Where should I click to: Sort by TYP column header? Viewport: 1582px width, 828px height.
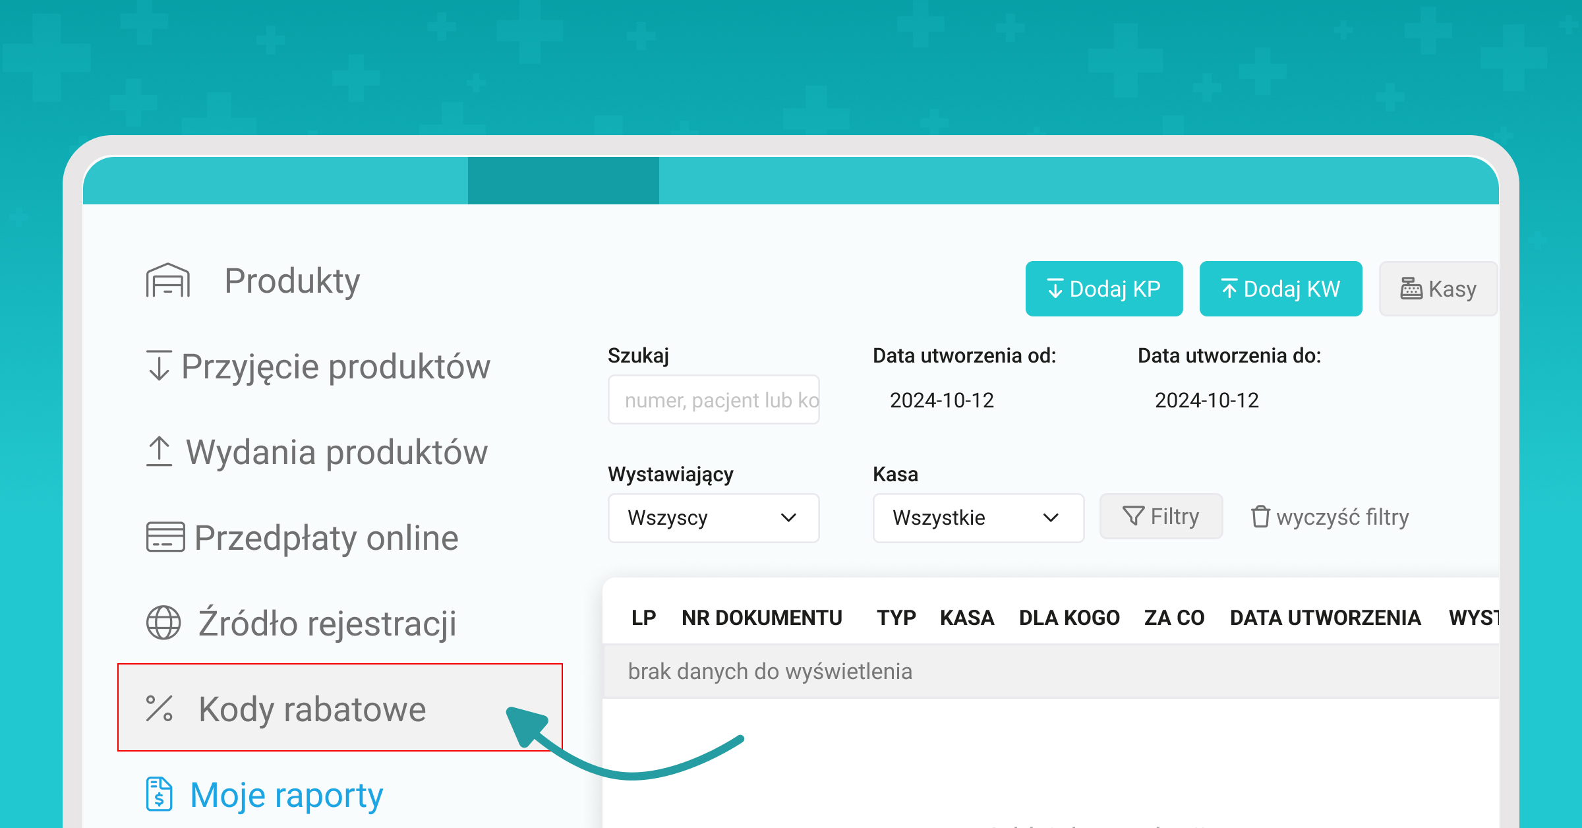896,618
